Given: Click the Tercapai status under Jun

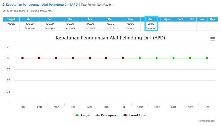Looking at the screenshot, I should [130, 28].
